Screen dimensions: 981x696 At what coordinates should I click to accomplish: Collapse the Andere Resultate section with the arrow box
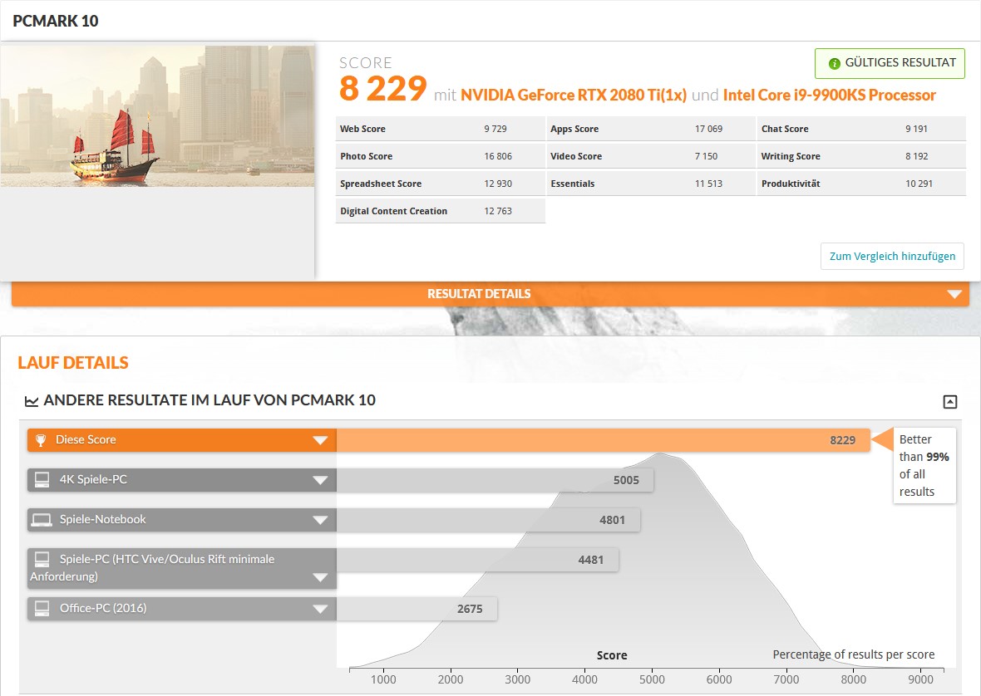[x=950, y=402]
